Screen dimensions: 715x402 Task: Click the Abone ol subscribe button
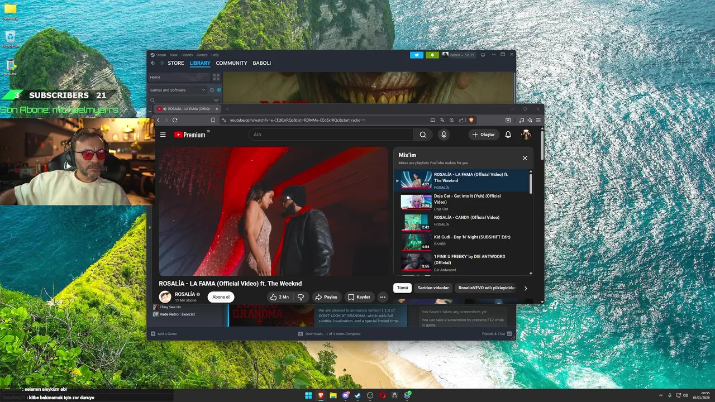[221, 297]
